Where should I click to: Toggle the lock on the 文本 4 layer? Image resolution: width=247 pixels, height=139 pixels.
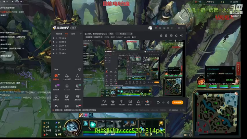point(57,38)
